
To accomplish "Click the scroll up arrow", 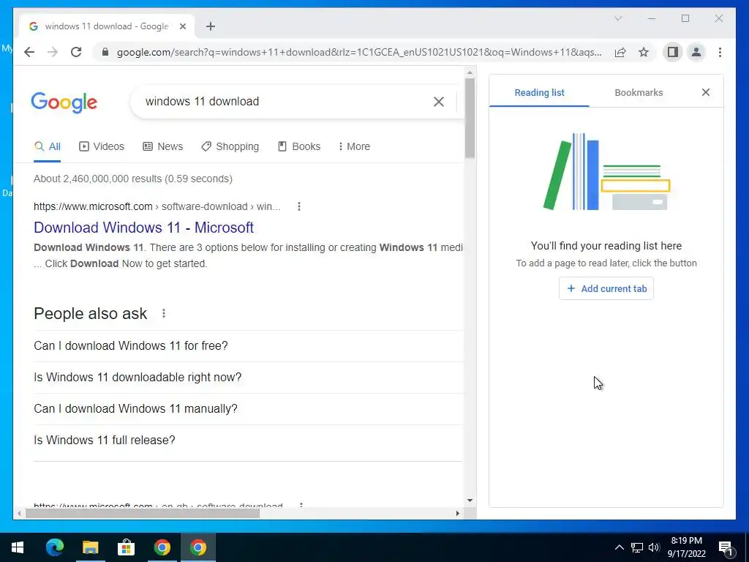I will tap(470, 72).
